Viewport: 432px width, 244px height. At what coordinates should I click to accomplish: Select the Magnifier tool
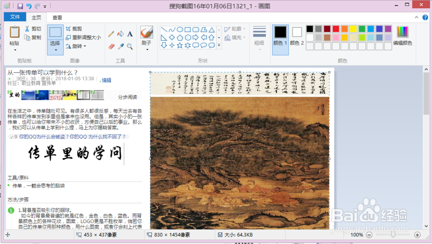[x=130, y=46]
